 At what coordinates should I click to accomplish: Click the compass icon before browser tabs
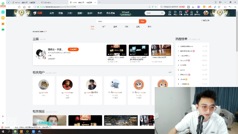[x=9, y=2]
